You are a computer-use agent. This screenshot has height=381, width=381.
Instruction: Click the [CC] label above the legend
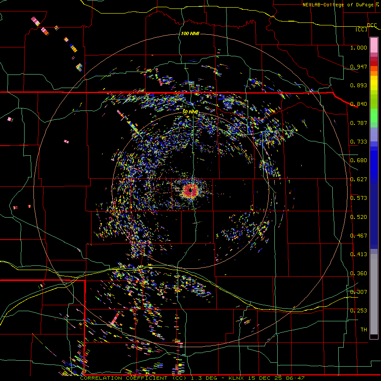tap(362, 29)
